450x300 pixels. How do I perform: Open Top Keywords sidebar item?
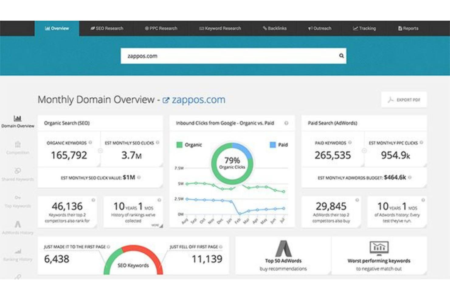click(18, 202)
